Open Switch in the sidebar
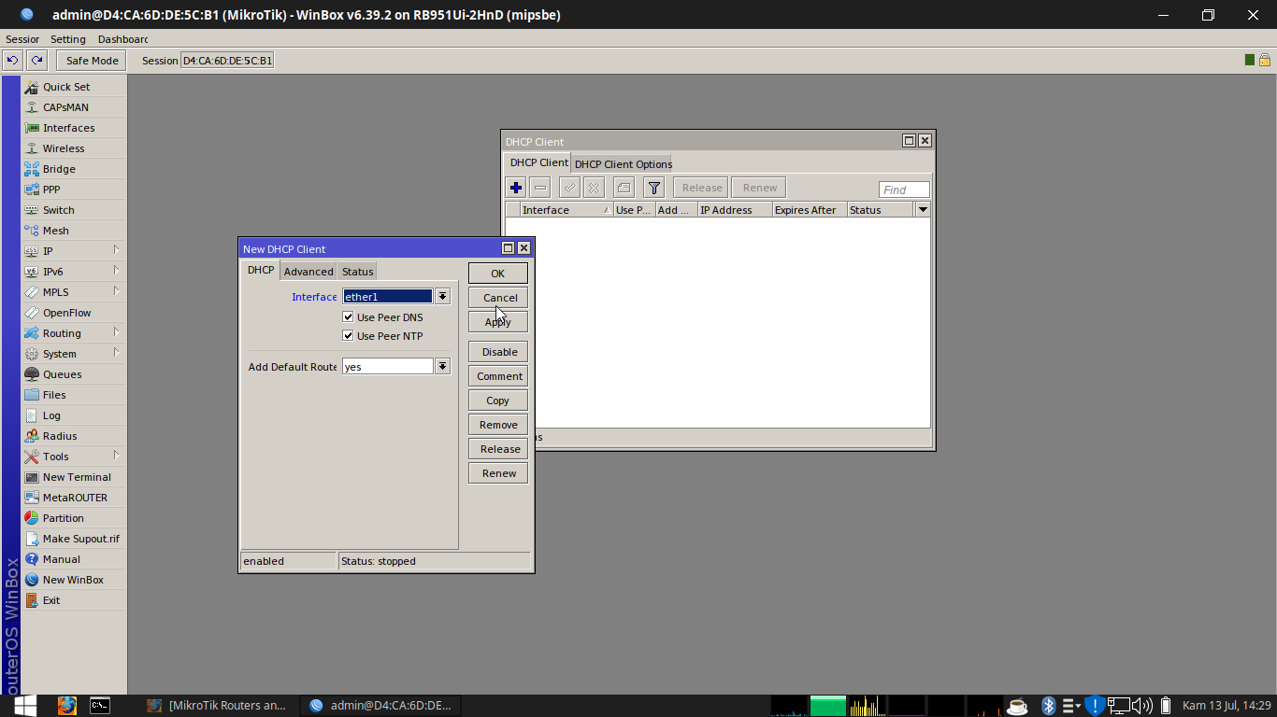 (x=74, y=210)
